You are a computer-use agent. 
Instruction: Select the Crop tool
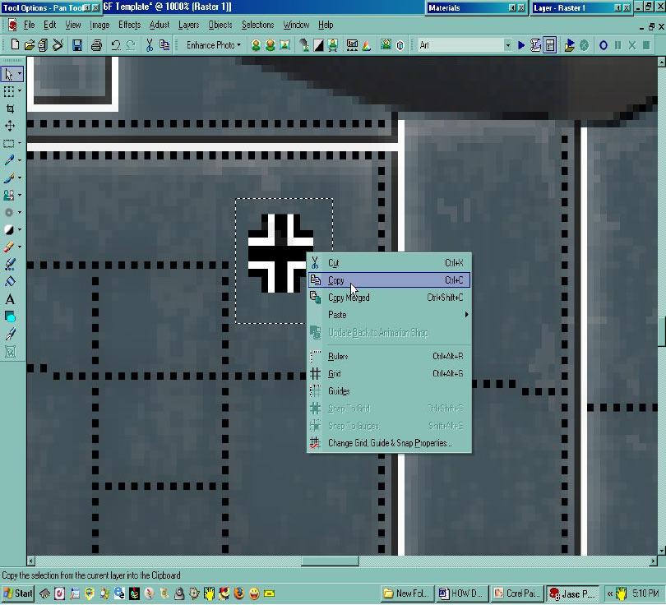(x=10, y=109)
